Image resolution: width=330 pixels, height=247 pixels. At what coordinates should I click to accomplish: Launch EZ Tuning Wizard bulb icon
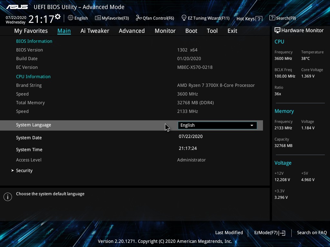click(x=184, y=18)
